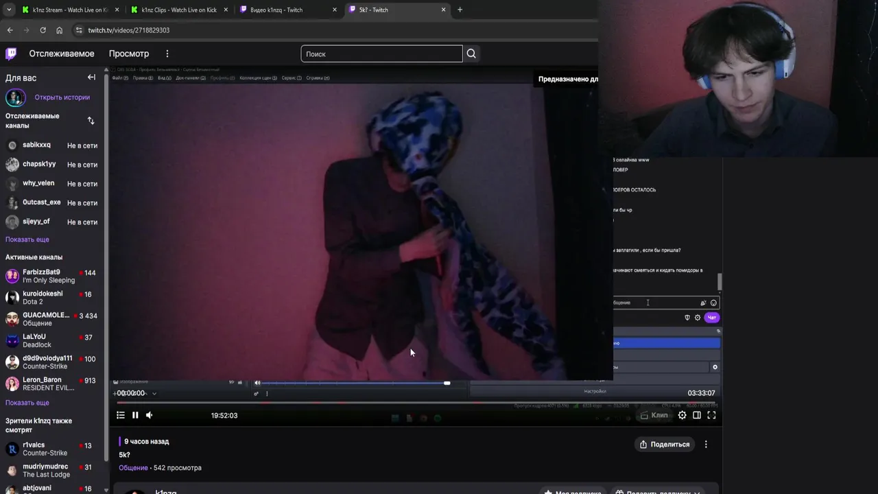
Task: Open sijeyy_of channel
Action: click(x=51, y=222)
